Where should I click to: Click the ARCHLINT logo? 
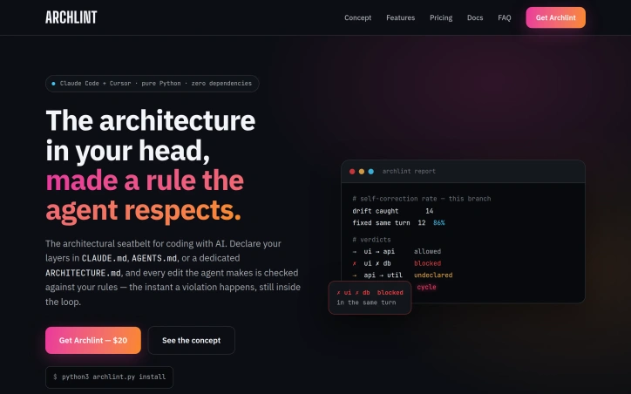71,17
